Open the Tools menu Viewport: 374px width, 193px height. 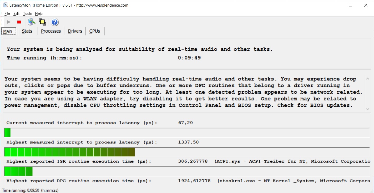point(27,14)
